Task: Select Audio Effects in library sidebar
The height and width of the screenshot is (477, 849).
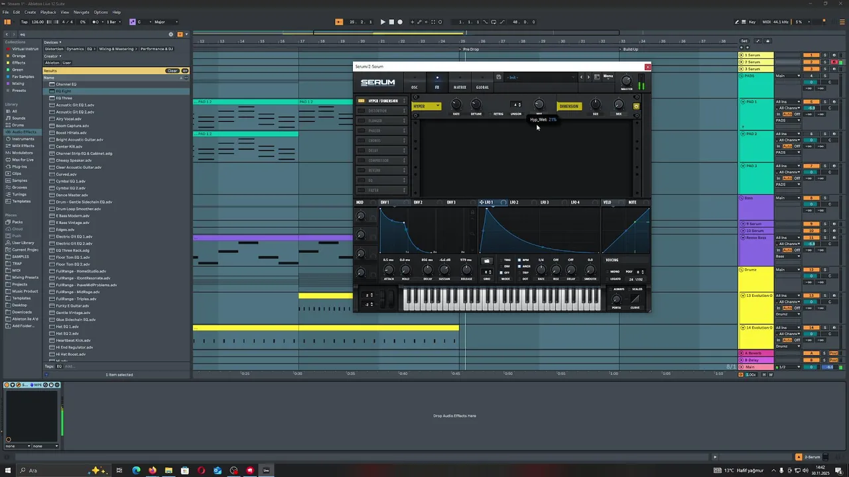Action: click(x=24, y=132)
